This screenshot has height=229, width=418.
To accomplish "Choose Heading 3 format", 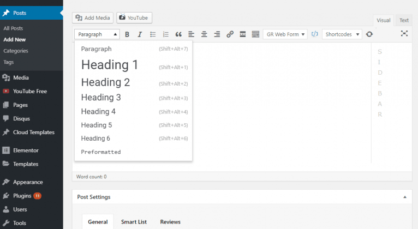I will coord(133,98).
